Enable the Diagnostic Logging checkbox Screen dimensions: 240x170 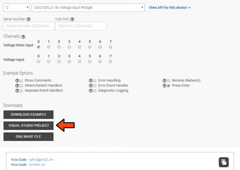95,91
